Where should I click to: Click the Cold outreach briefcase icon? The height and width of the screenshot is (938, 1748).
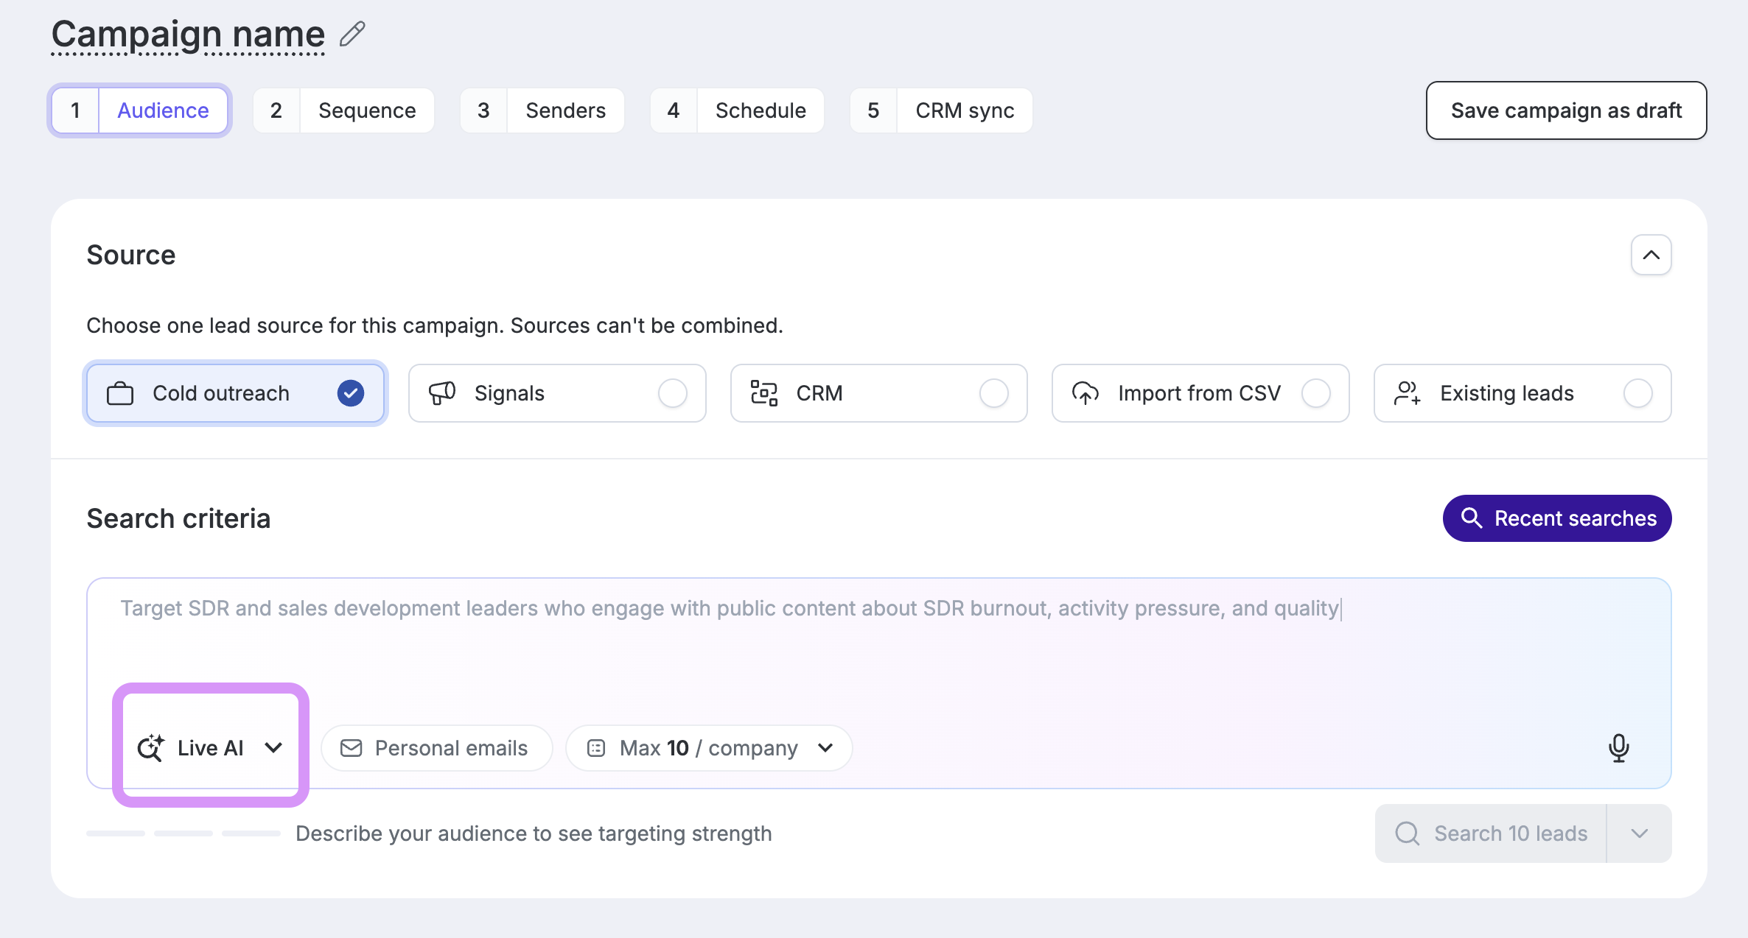click(120, 393)
